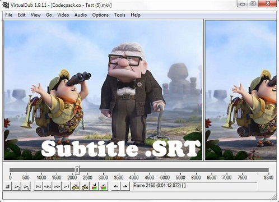
Task: Jump to the end of the video
Action: [66, 186]
